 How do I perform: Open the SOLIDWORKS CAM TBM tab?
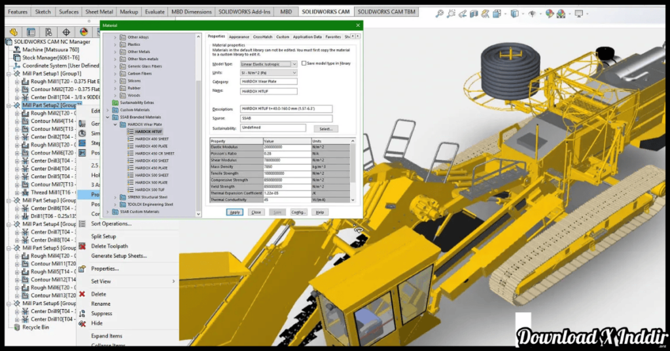coord(386,12)
